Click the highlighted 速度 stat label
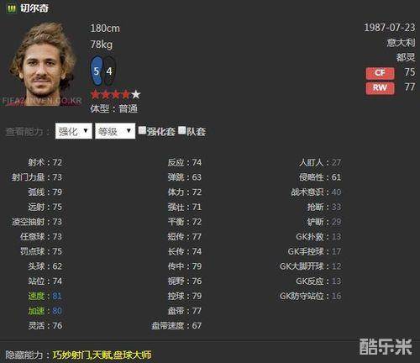The height and width of the screenshot is (363, 420). point(36,296)
